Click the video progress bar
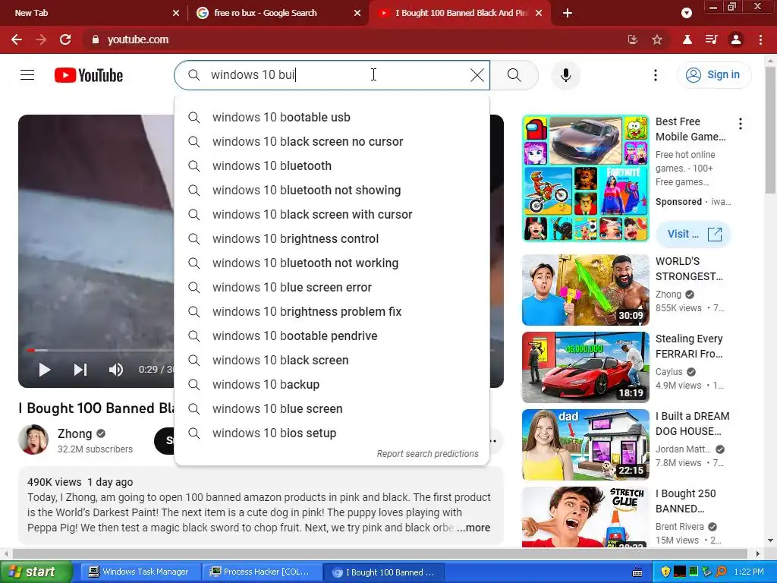Screen dimensions: 777x583 click(x=99, y=350)
